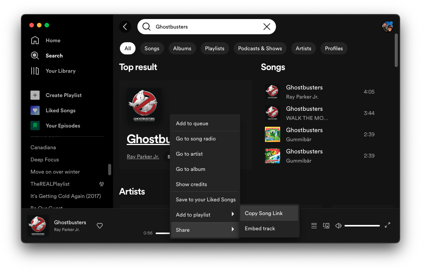Click the now playing album art thumbnail
The height and width of the screenshot is (271, 421).
38,226
